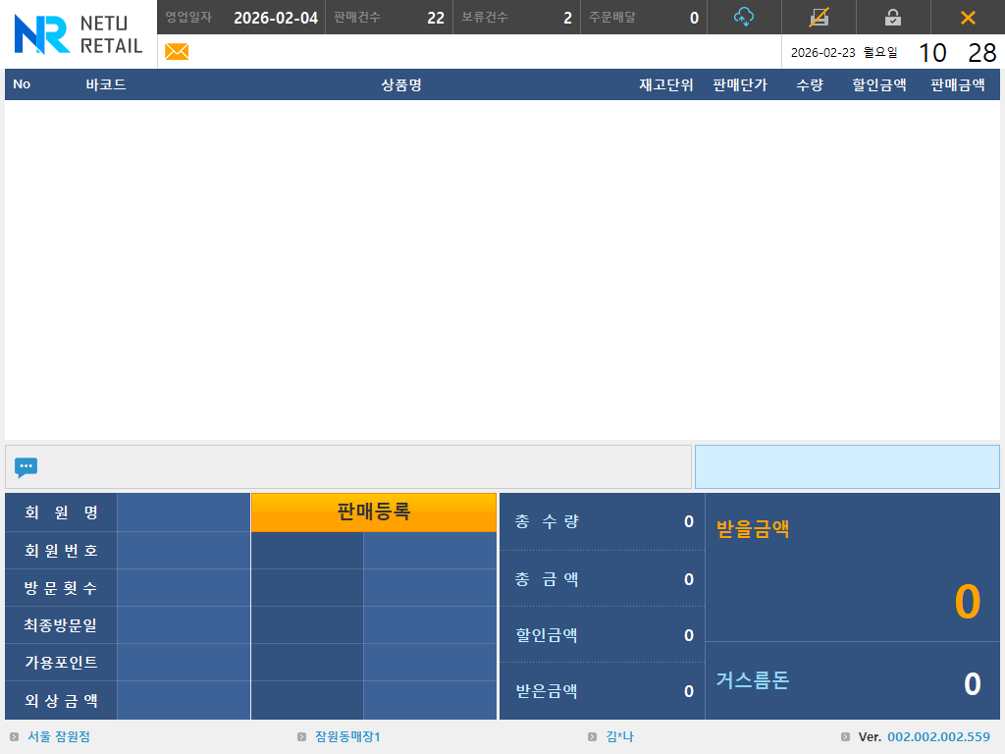
Task: Click the 총 금액 row
Action: click(x=603, y=579)
